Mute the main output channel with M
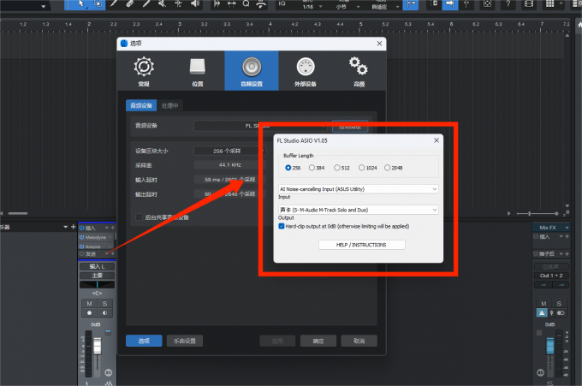The image size is (582, 386). coord(543,303)
